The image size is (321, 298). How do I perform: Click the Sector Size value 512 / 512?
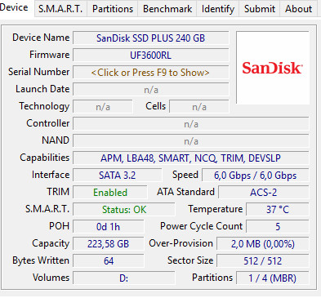coord(263,261)
